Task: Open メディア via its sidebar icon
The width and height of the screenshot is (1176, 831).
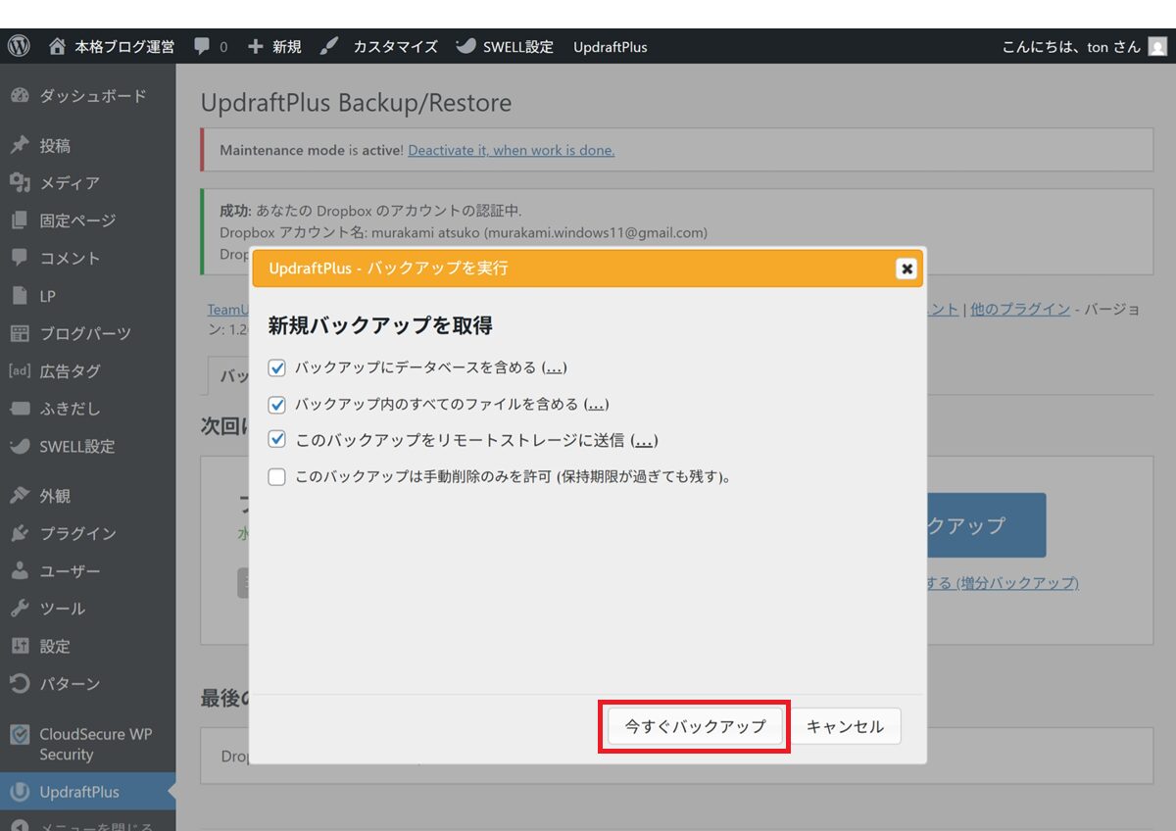Action: point(20,183)
